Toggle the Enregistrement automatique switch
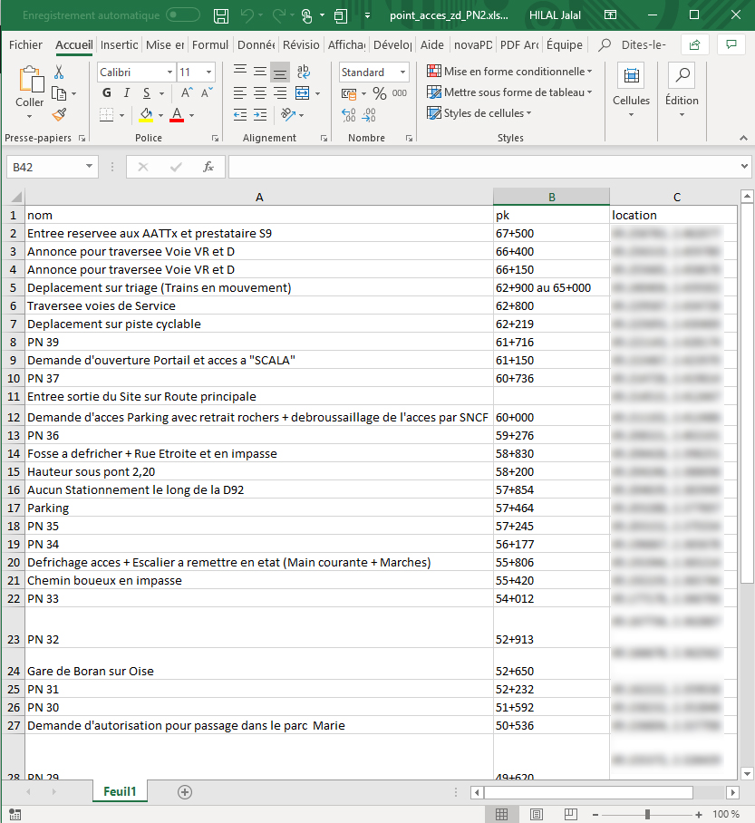The width and height of the screenshot is (755, 823). (x=183, y=15)
